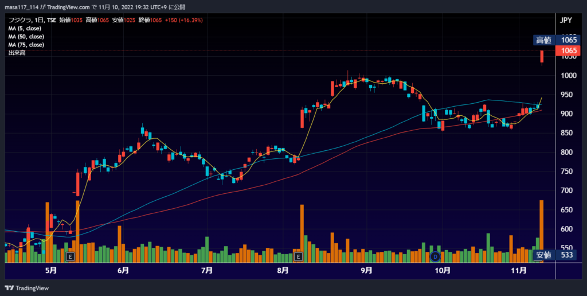Click the 850 price axis label

pyautogui.click(x=568, y=133)
